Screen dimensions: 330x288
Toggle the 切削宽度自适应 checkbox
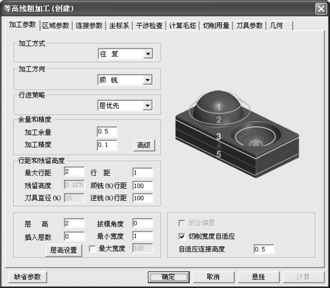pos(183,237)
